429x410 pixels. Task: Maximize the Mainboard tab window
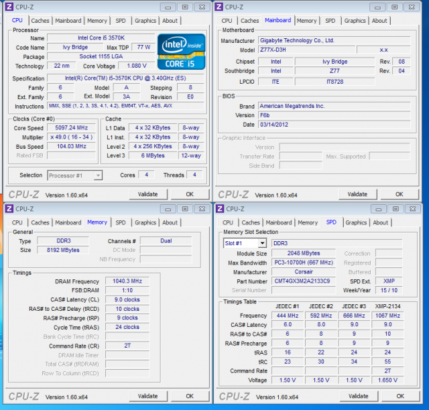[x=395, y=7]
